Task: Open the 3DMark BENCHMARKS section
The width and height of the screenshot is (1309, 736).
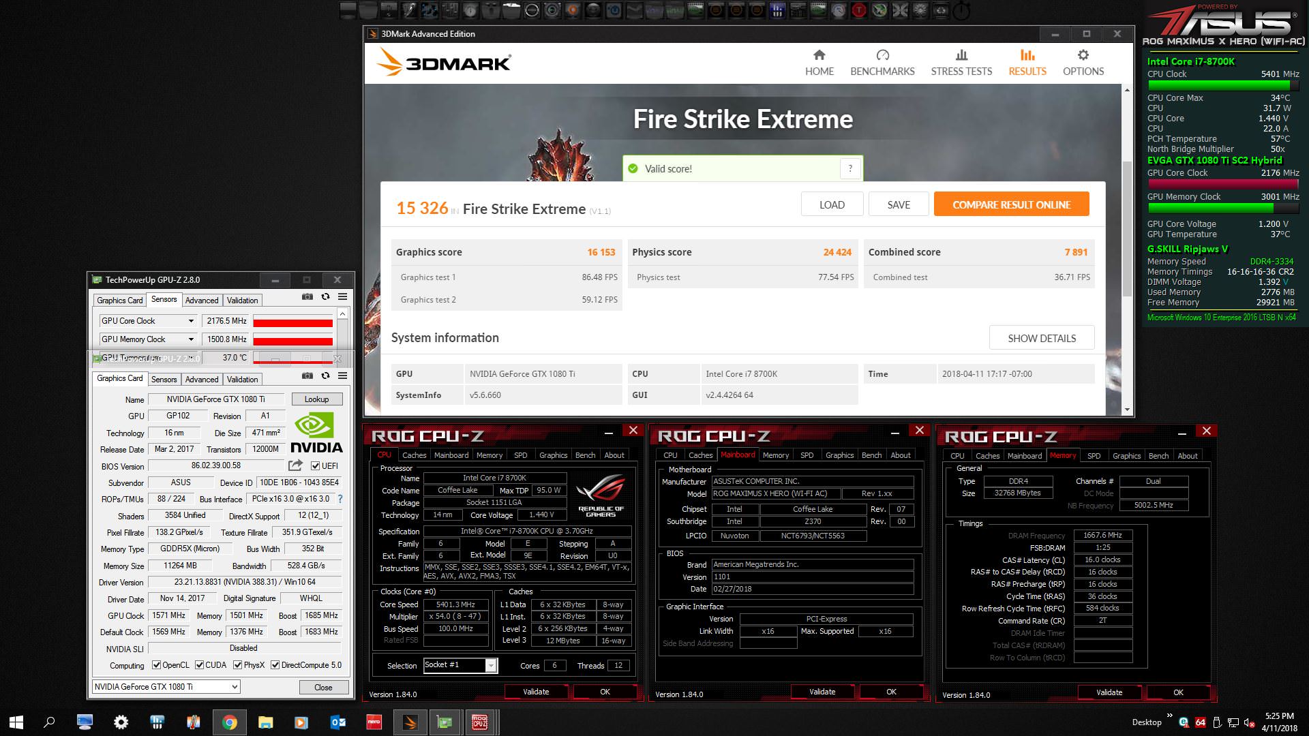Action: (882, 63)
